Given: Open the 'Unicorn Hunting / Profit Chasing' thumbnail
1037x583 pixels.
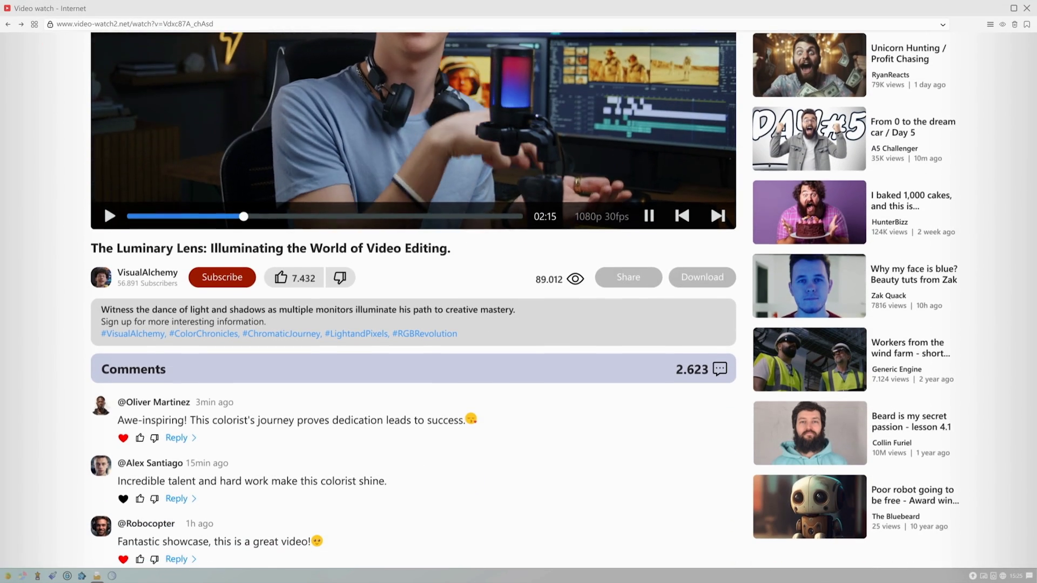Looking at the screenshot, I should 809,65.
